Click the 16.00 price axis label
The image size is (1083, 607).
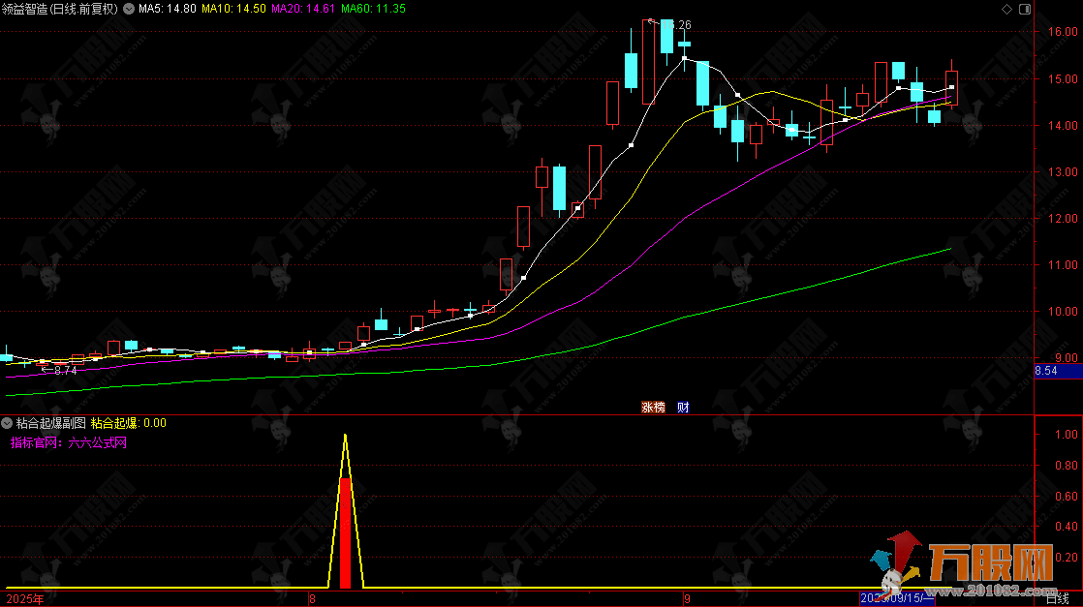coord(1063,32)
